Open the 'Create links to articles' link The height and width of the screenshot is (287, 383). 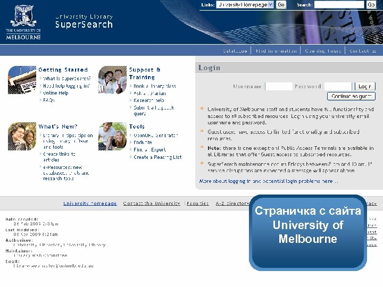(59, 157)
